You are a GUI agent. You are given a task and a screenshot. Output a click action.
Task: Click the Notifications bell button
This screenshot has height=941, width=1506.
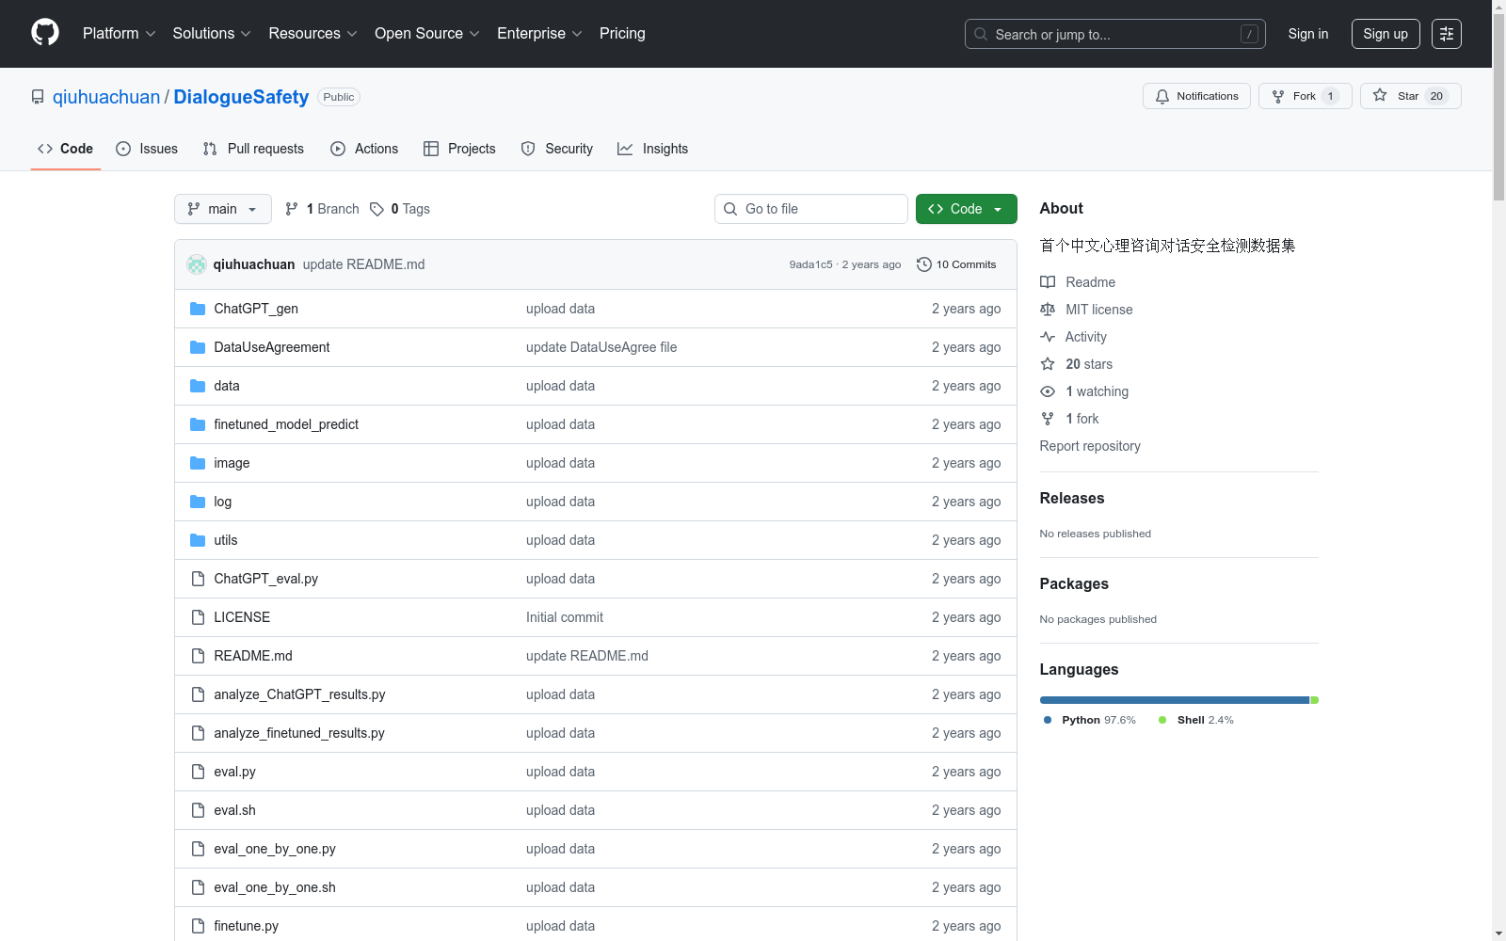pyautogui.click(x=1196, y=96)
